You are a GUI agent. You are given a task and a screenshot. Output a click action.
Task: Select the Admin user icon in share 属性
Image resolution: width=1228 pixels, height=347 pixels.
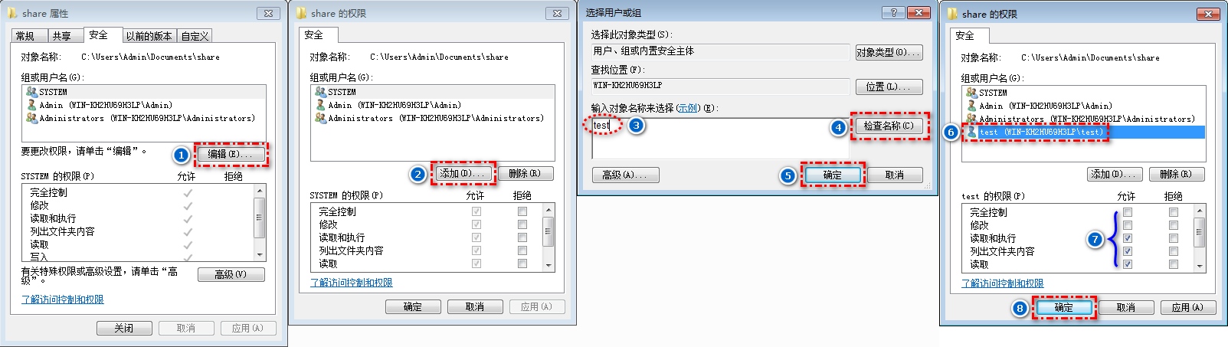31,105
